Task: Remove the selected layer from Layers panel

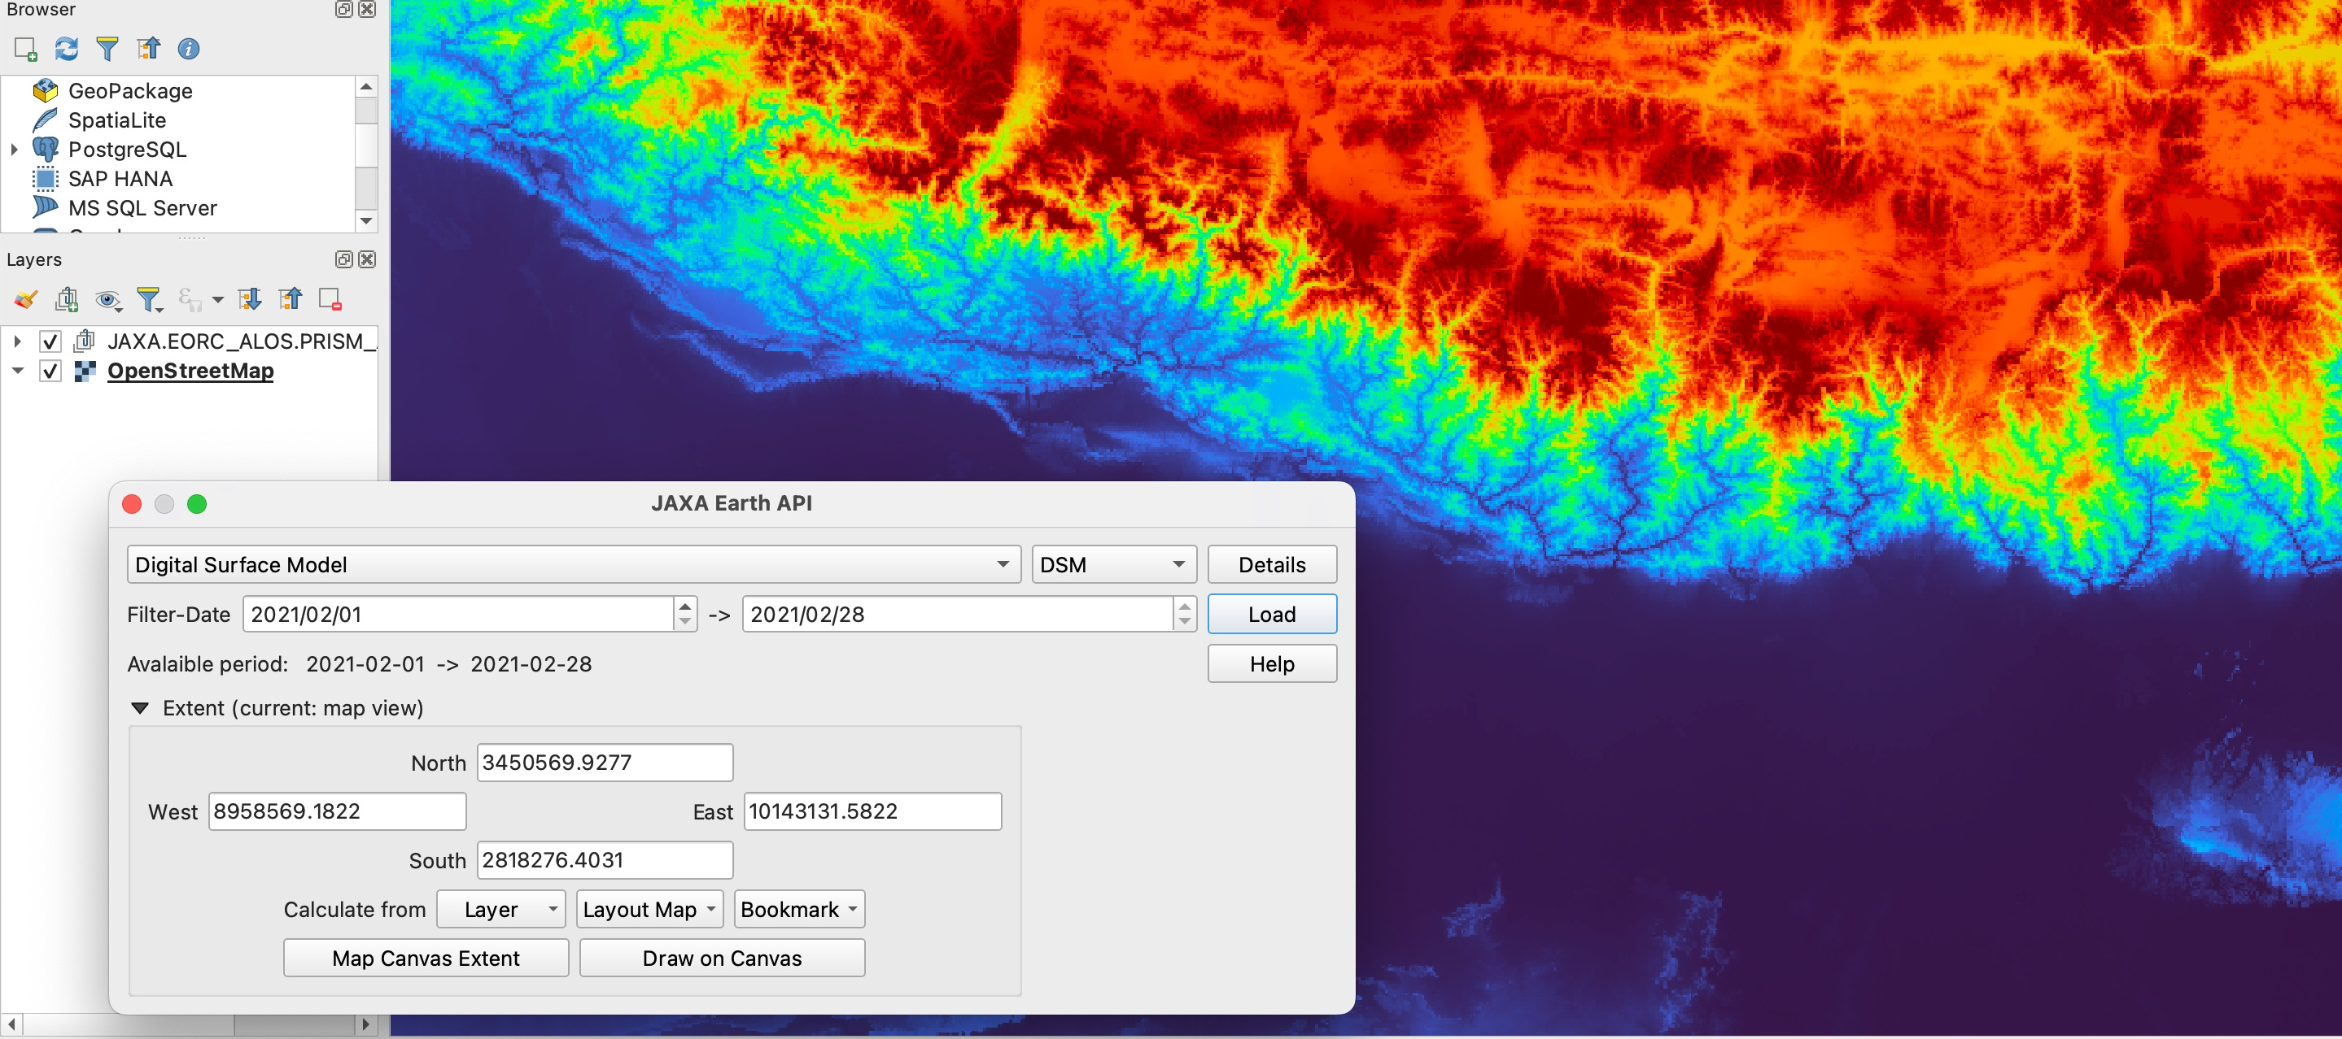Action: 329,298
